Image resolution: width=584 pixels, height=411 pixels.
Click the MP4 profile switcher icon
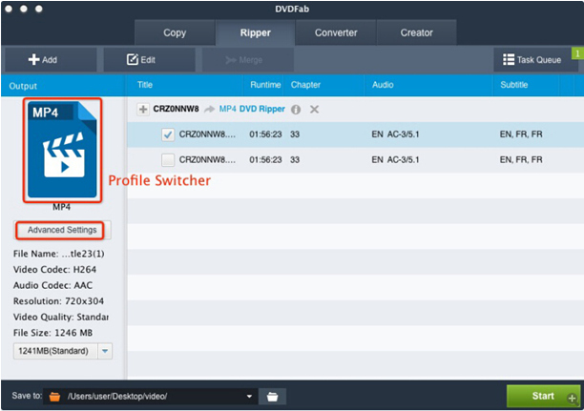point(62,150)
